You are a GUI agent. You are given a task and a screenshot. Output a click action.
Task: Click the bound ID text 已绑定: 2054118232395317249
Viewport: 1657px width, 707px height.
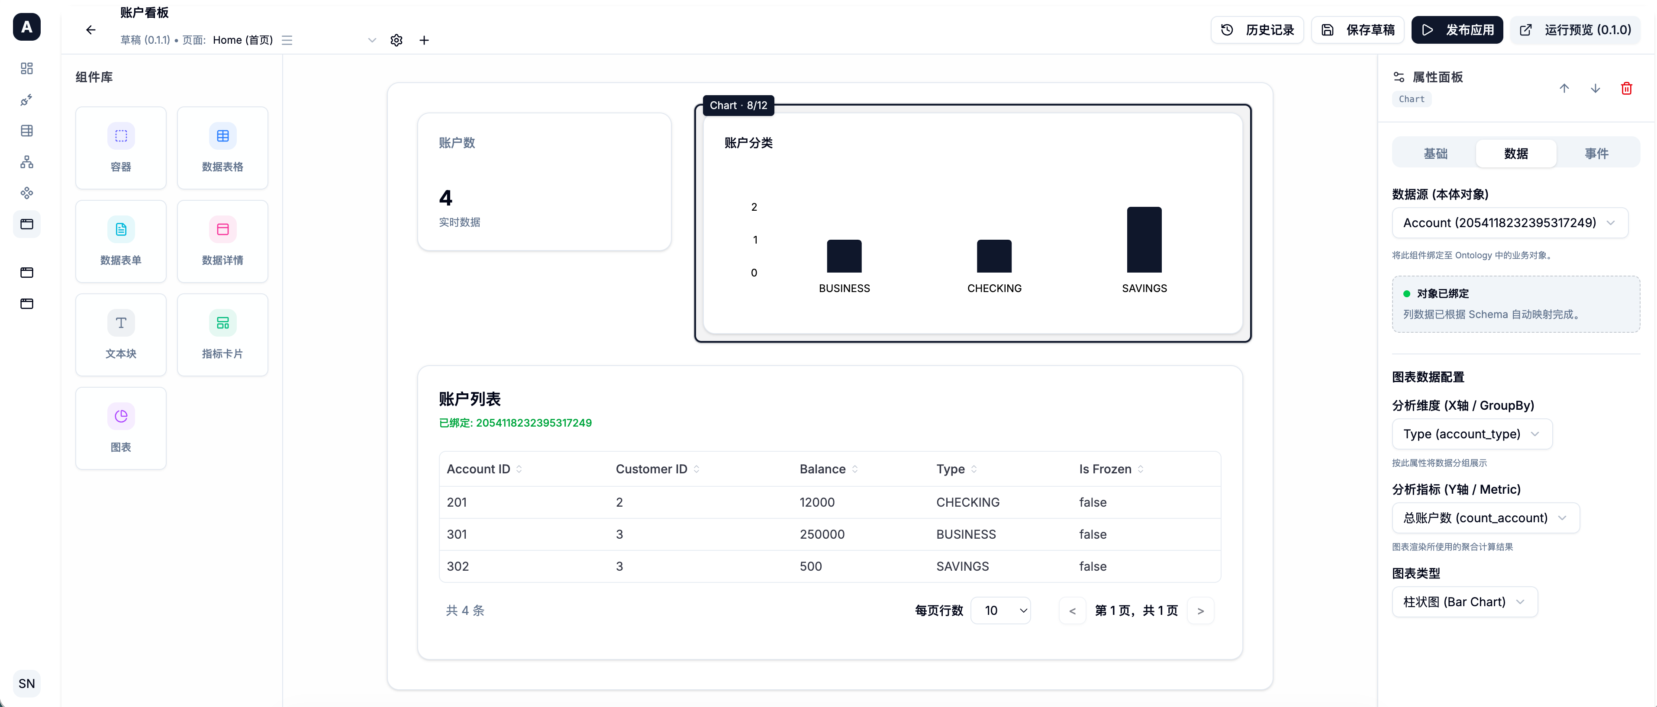515,423
